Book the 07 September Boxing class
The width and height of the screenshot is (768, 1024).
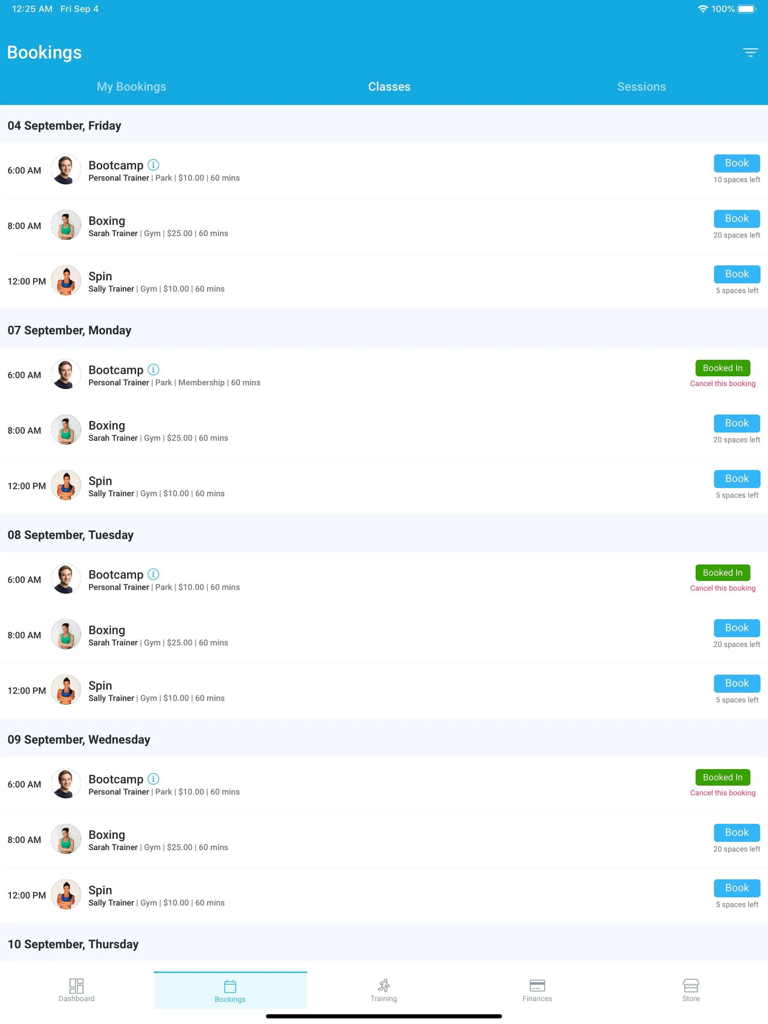(x=736, y=423)
